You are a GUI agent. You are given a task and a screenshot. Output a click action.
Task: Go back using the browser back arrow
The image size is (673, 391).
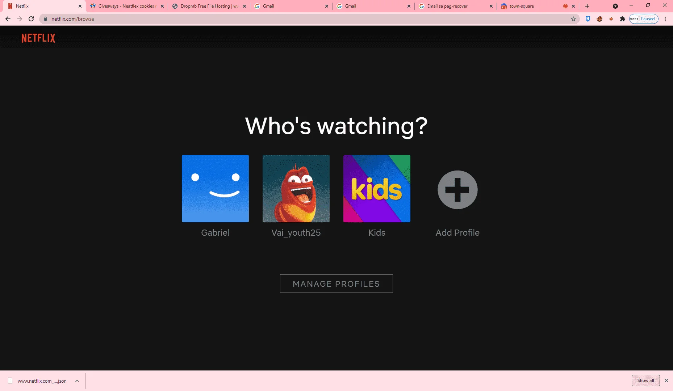[8, 19]
